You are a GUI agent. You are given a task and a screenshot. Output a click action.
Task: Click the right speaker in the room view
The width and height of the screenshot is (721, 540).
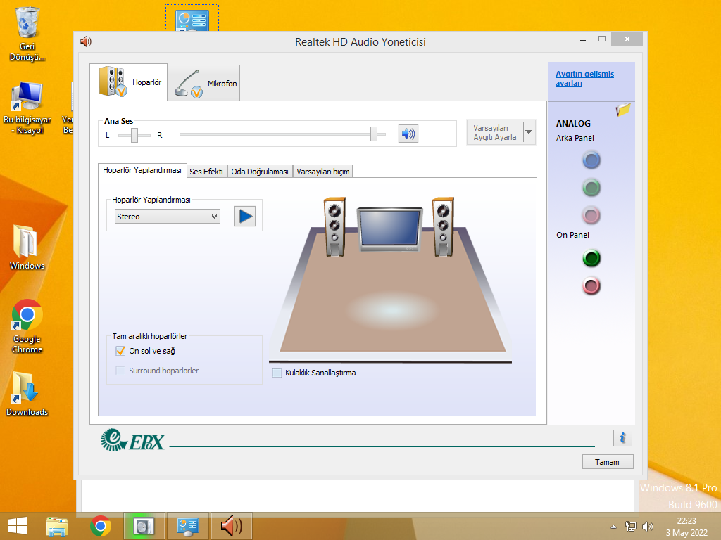[444, 226]
